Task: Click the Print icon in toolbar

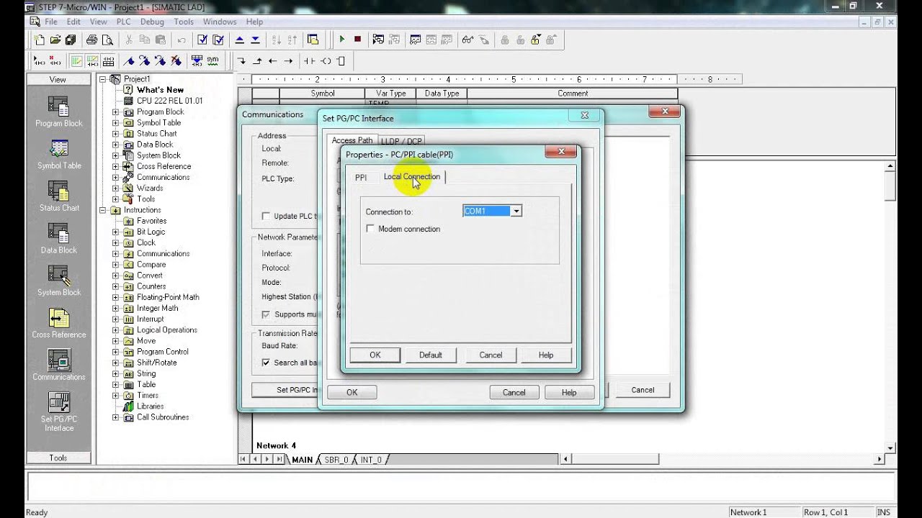Action: tap(92, 40)
